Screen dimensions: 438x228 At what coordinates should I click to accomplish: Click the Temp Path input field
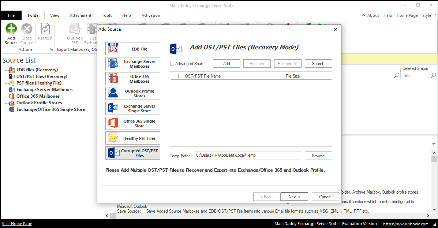[x=247, y=156]
